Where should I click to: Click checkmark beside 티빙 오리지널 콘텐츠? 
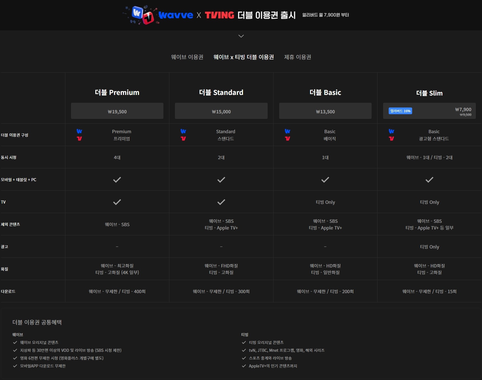coord(244,342)
